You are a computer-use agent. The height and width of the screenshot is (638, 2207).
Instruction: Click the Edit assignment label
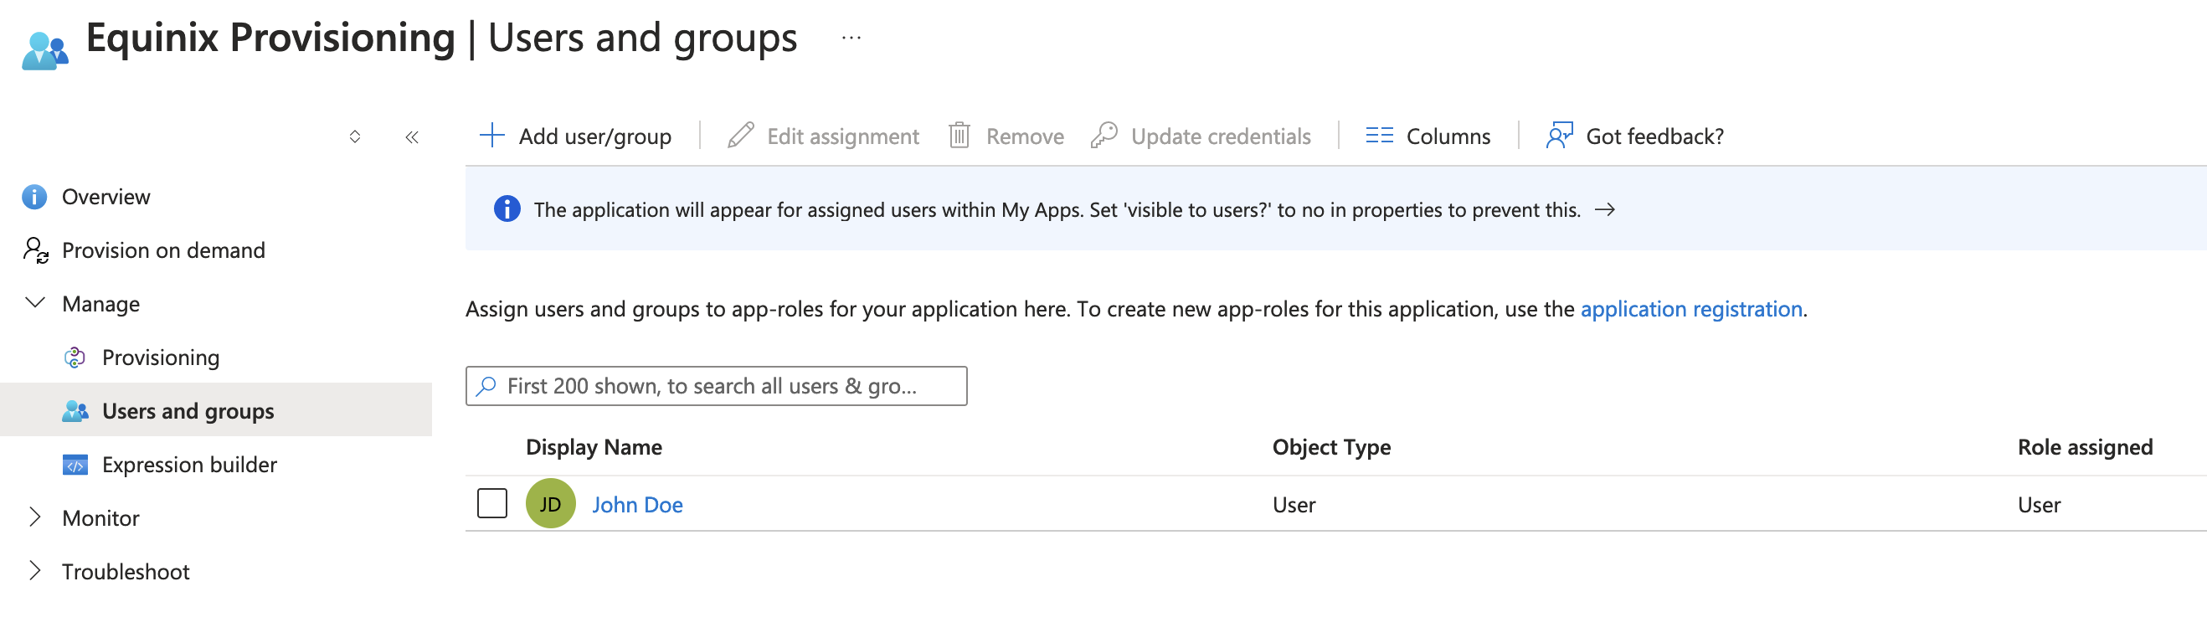(x=843, y=136)
